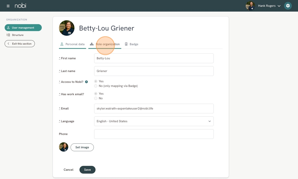Expand the Language dropdown

(154, 121)
